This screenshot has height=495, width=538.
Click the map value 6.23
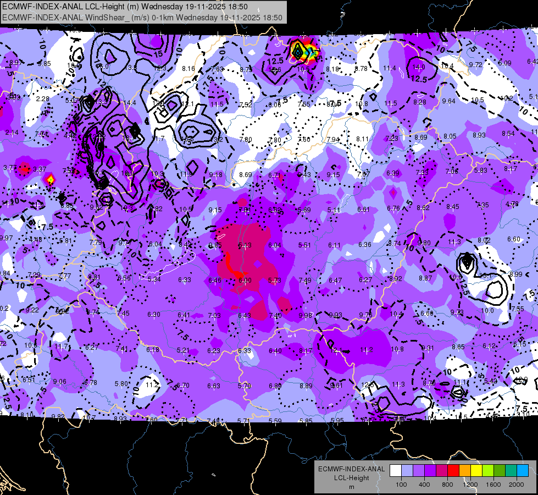[214, 350]
